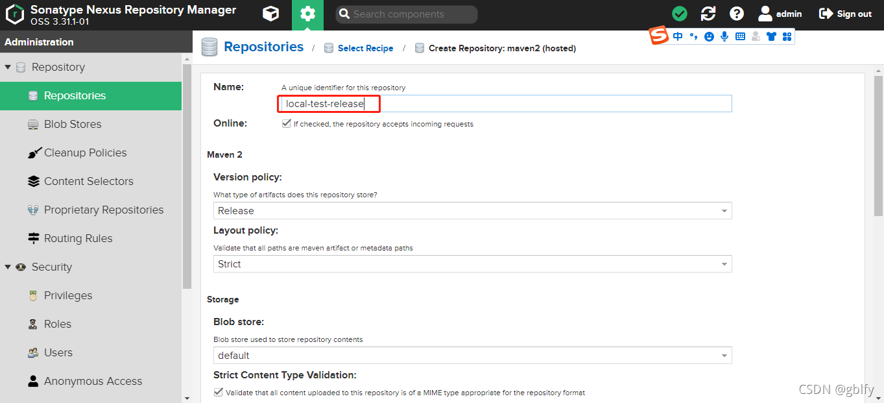
Task: Open the Help question mark icon
Action: (737, 14)
